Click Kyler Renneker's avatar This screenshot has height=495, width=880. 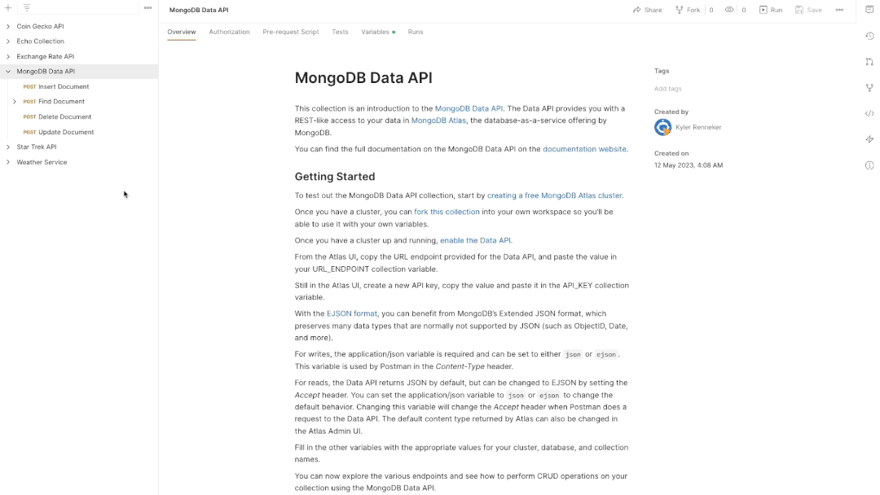click(662, 127)
